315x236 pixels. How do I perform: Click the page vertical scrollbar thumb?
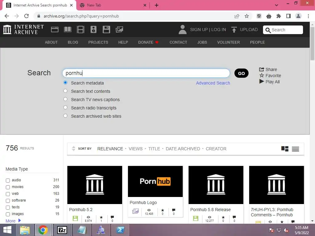(x=312, y=43)
